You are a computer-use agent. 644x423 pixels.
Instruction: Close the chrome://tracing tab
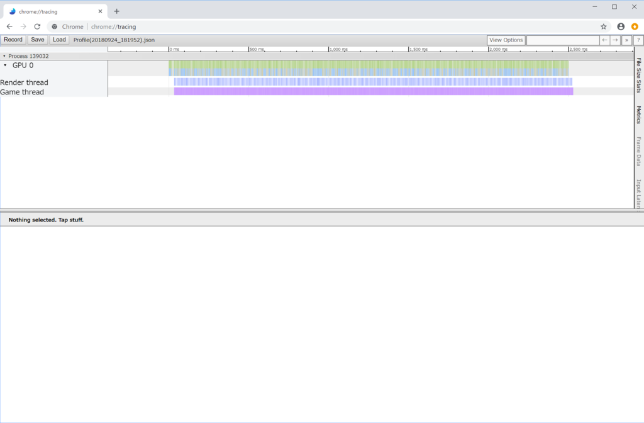(100, 11)
